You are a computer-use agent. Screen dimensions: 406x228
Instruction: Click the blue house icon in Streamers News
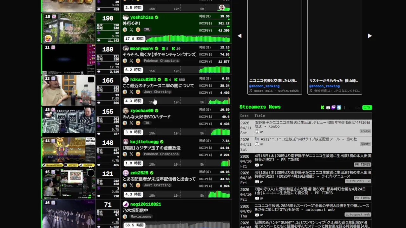(x=339, y=107)
